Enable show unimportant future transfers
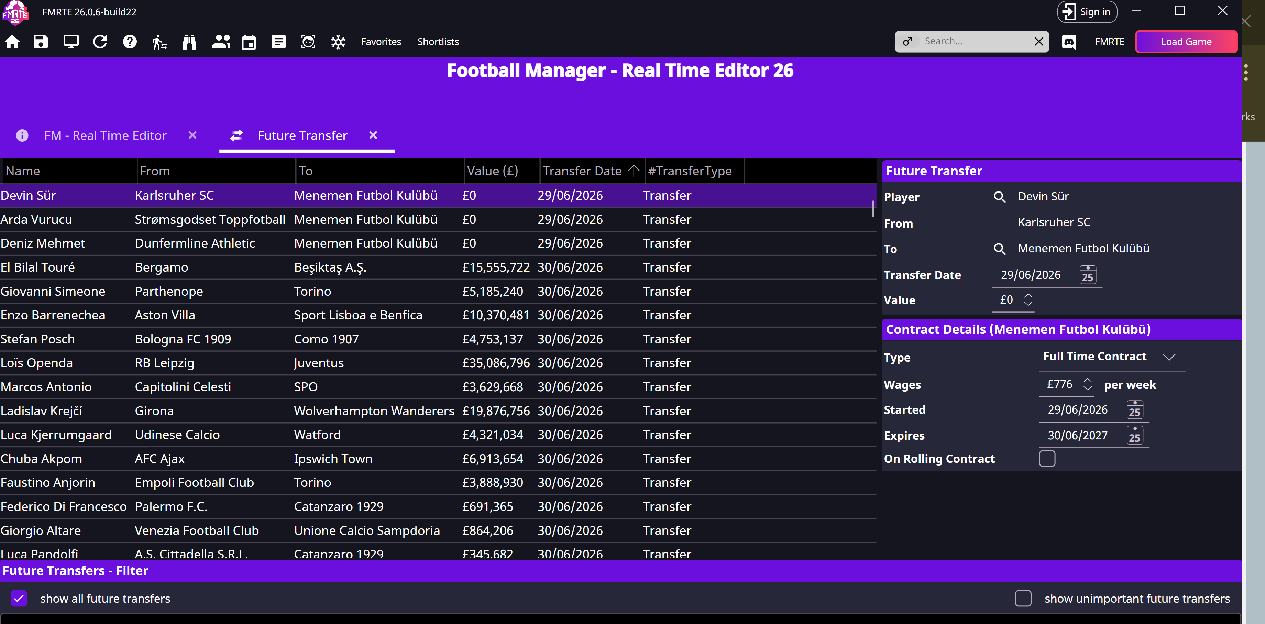 1023,599
